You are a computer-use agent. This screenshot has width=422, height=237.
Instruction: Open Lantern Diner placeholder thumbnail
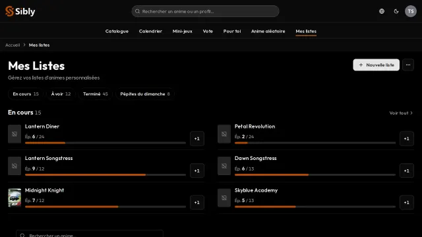tap(15, 134)
